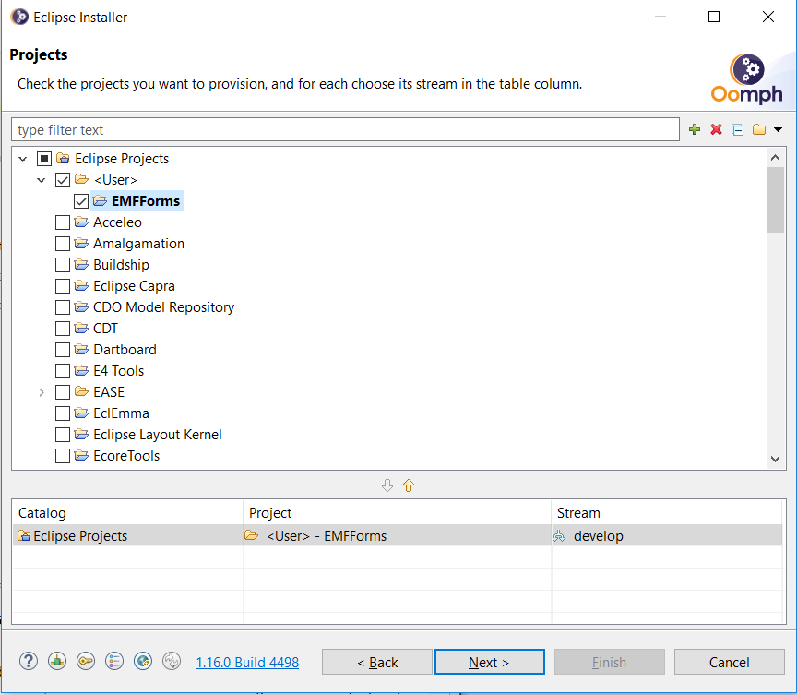
Task: Click the SSH key icon
Action: [86, 661]
